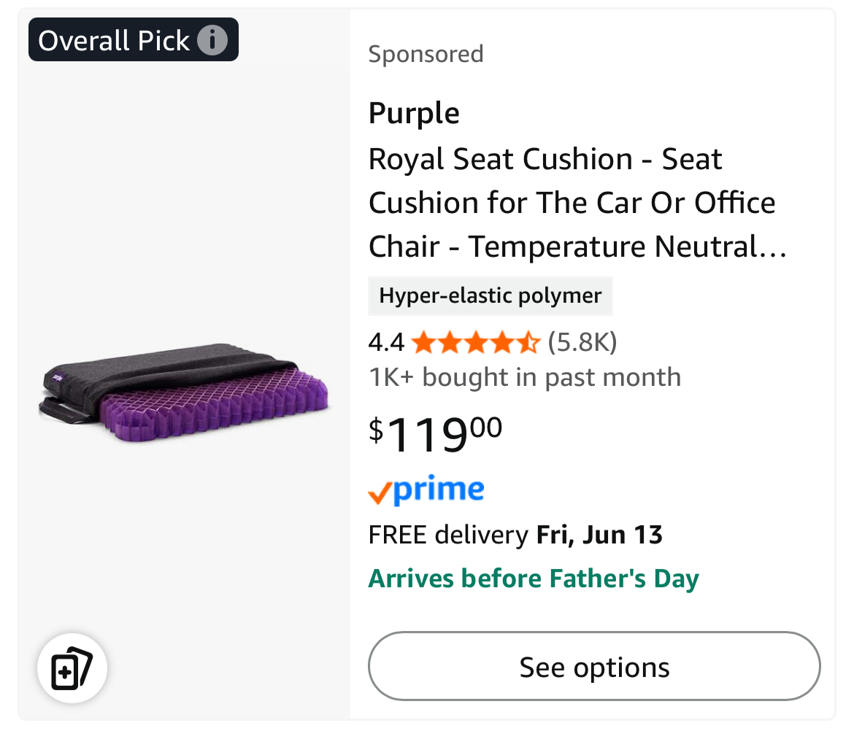854x731 pixels.
Task: Click the $119.00 price
Action: (x=435, y=434)
